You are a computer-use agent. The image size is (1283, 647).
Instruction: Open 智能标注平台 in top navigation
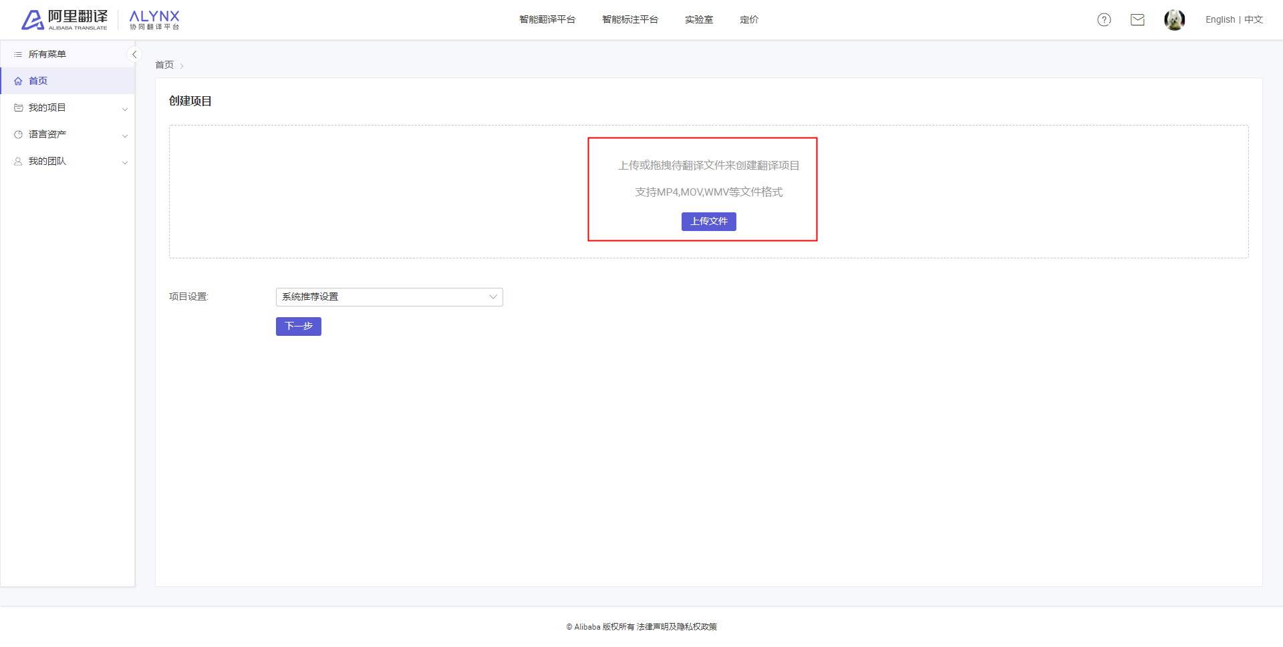[x=630, y=20]
